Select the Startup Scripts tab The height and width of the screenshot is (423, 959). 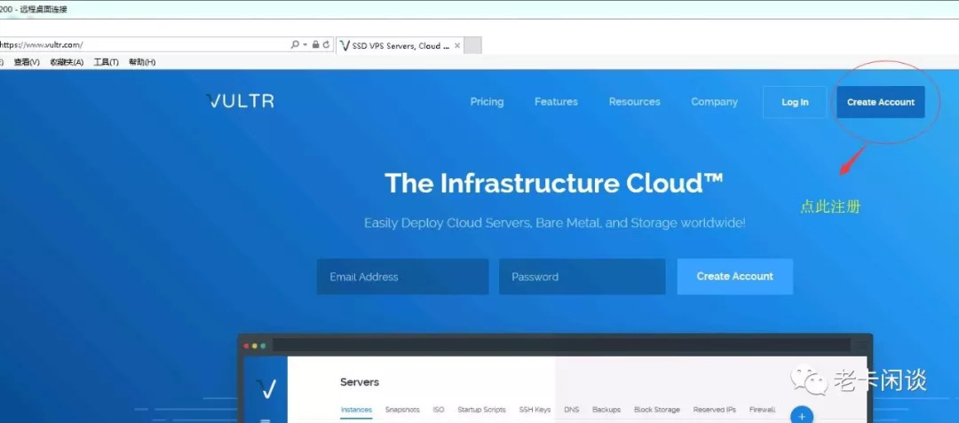(x=481, y=410)
